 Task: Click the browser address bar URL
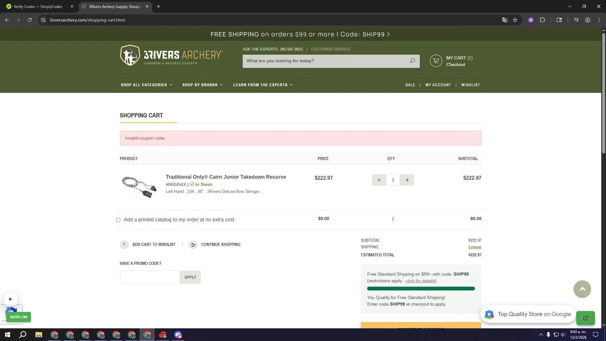(87, 20)
